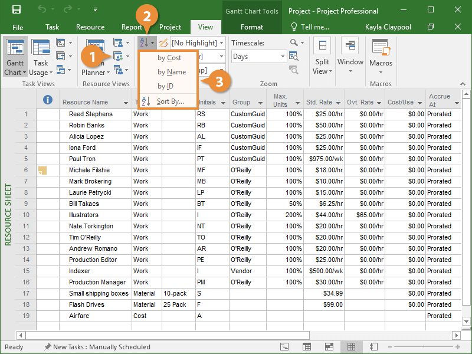The height and width of the screenshot is (354, 472).
Task: Open the Resource Name column filter arrow
Action: click(126, 103)
